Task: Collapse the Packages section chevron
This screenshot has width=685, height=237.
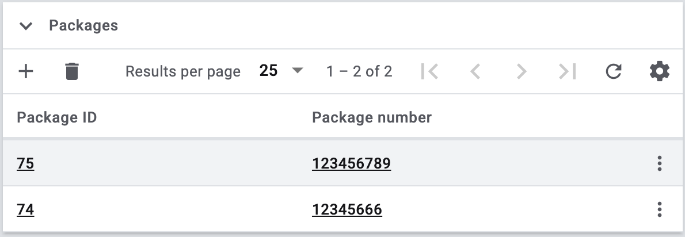Action: point(26,26)
